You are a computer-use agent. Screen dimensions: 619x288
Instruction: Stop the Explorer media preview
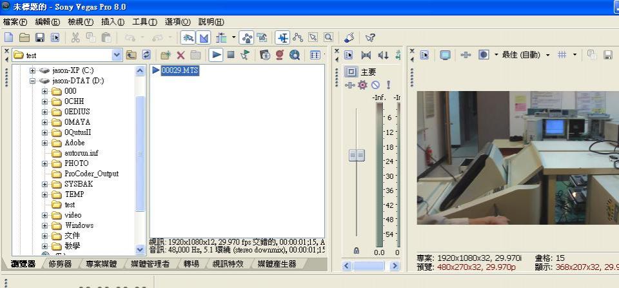coord(231,55)
